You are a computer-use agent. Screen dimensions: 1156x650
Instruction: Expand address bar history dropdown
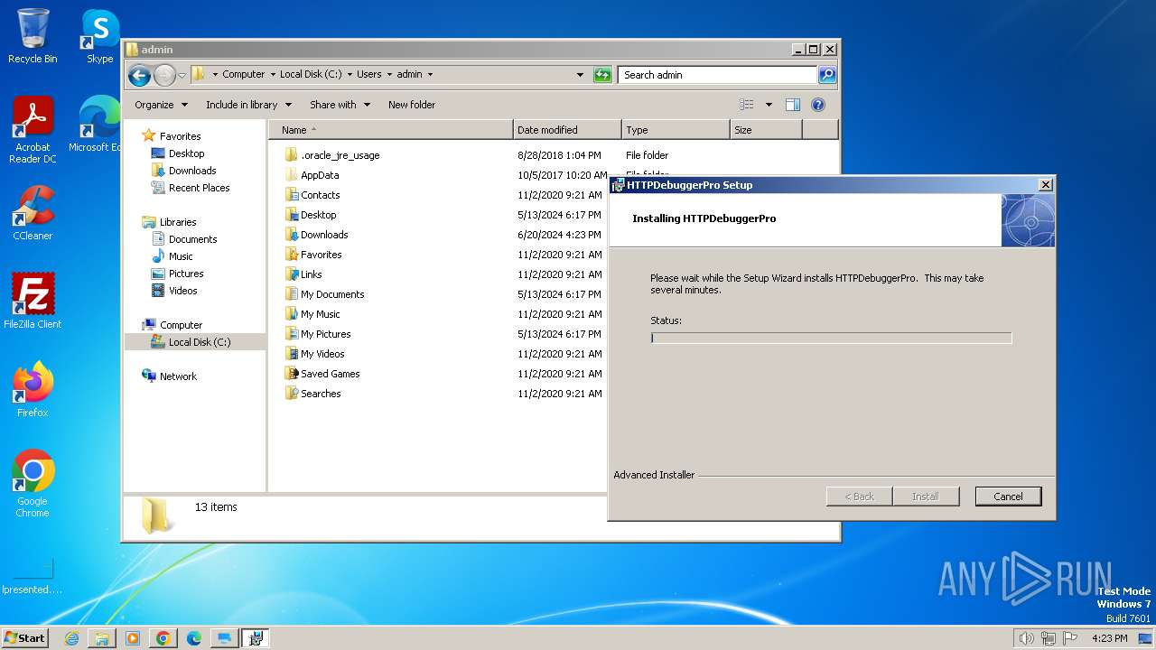[x=580, y=75]
